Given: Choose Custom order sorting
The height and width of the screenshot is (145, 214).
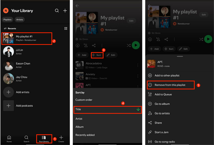Looking at the screenshot, I should tap(108, 100).
